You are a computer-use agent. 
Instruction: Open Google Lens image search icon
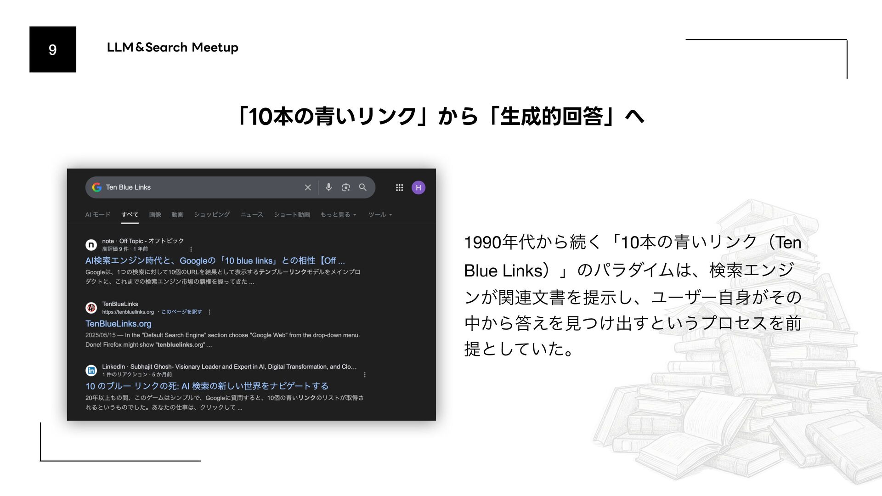[346, 187]
